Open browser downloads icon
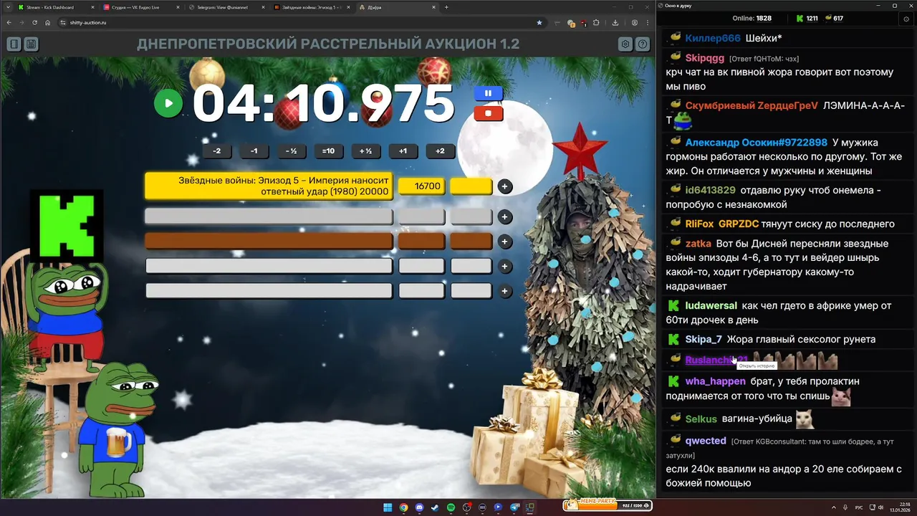Screen dimensions: 917x516 (x=615, y=22)
